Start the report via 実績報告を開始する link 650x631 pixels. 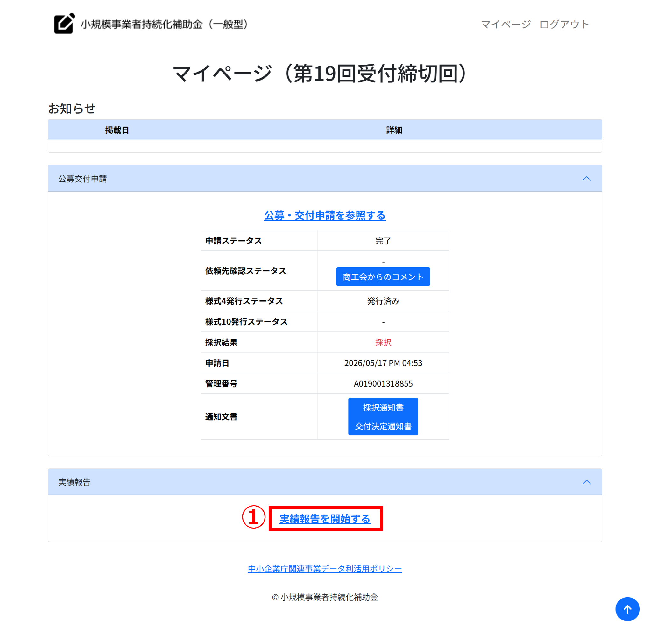tap(325, 519)
